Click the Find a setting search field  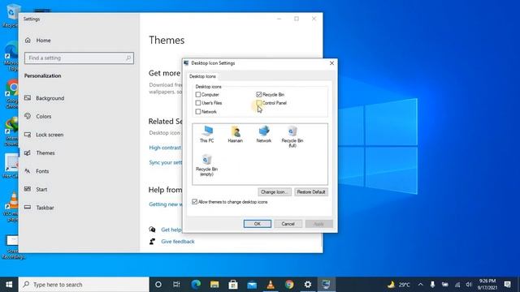pos(79,58)
